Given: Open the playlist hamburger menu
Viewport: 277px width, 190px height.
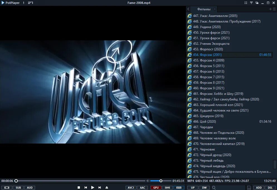Looking at the screenshot, I should 274,9.
